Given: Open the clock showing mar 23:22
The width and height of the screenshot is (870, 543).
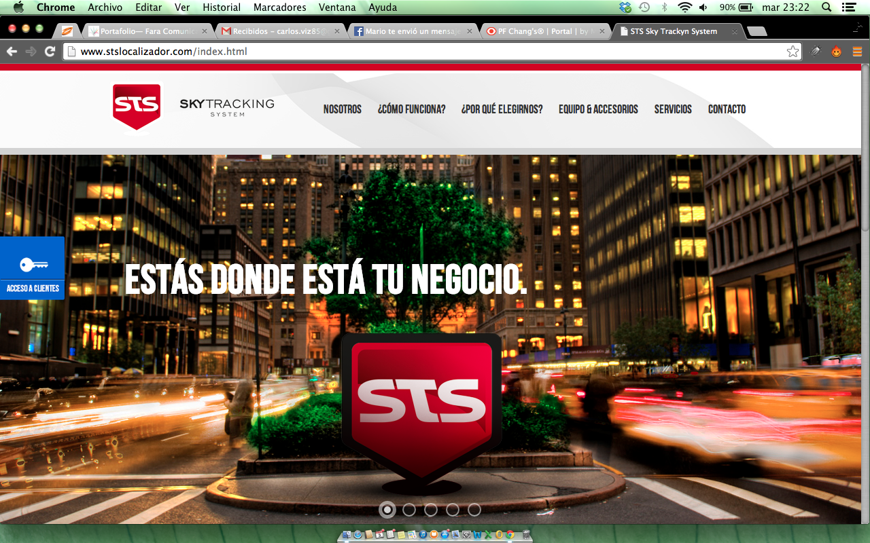Looking at the screenshot, I should click(786, 7).
